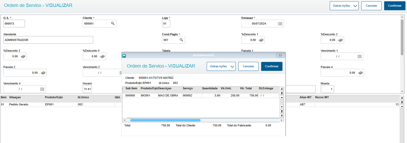The height and width of the screenshot is (143, 407).
Task: Open calculator for %Desconto 4
Action: click(102, 56)
